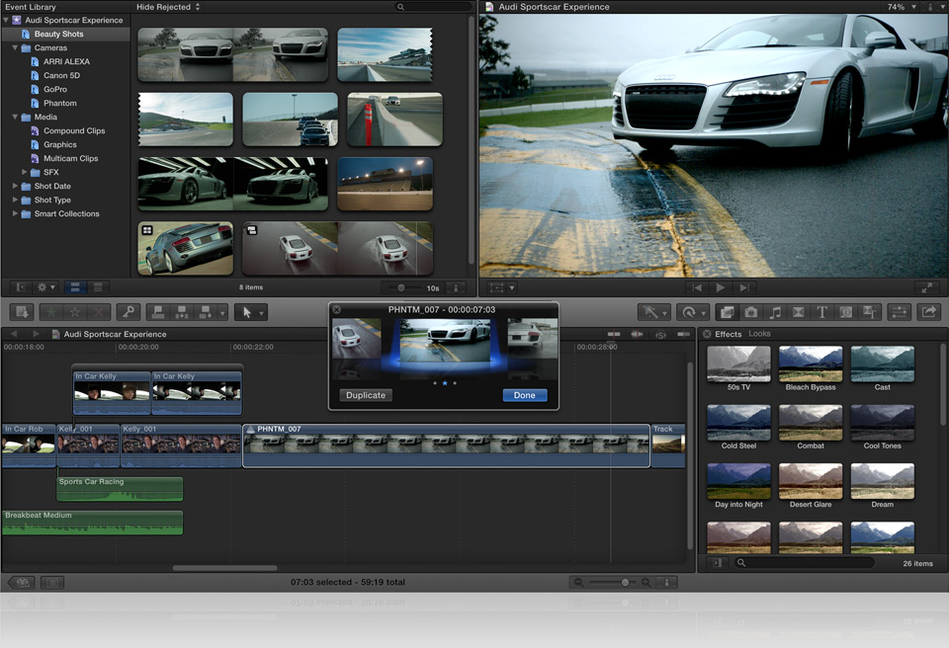Expand the SFX folder
This screenshot has height=648, width=949.
[x=24, y=172]
